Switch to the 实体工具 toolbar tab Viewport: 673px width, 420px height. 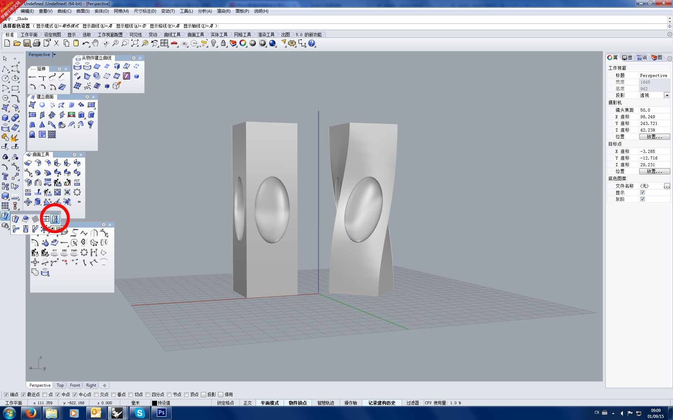pyautogui.click(x=219, y=35)
